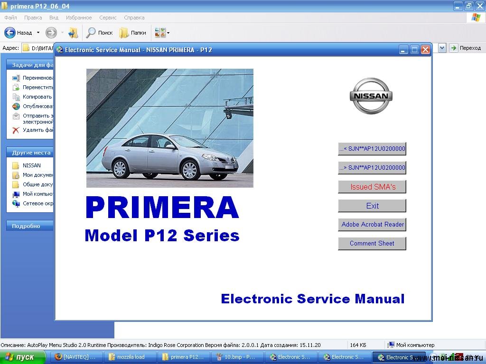Open the Views icon dropdown in toolbar
This screenshot has width=486, height=364.
pyautogui.click(x=162, y=33)
